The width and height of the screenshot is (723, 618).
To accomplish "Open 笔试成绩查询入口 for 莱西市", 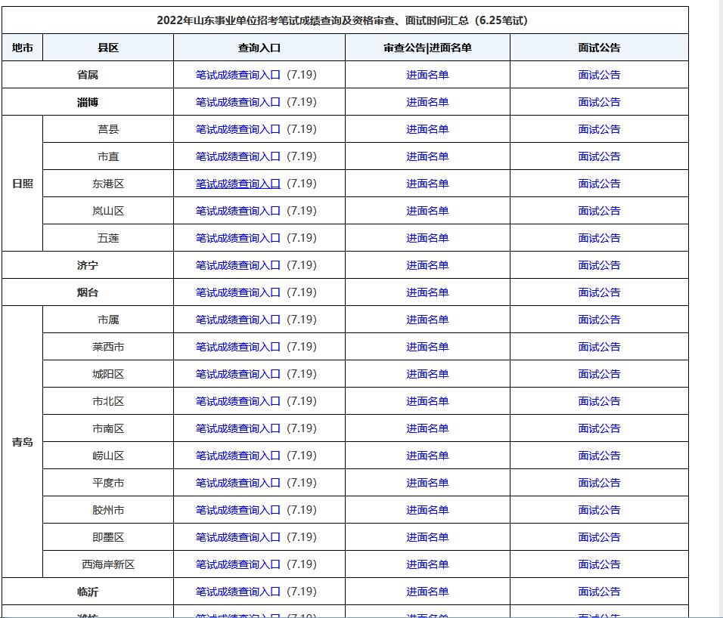I will (x=238, y=346).
